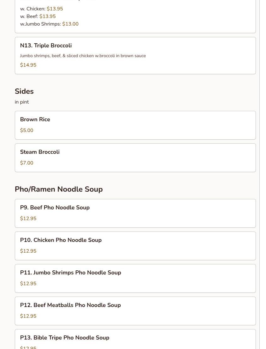Click the $12.95 price under Chicken Pho
Image resolution: width=266 pixels, height=349 pixels.
pos(28,251)
